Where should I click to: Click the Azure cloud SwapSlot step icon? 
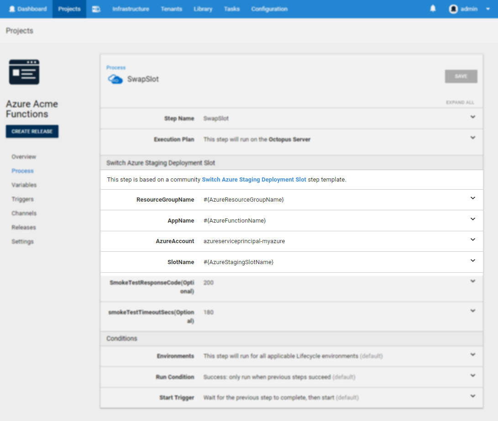[x=115, y=79]
